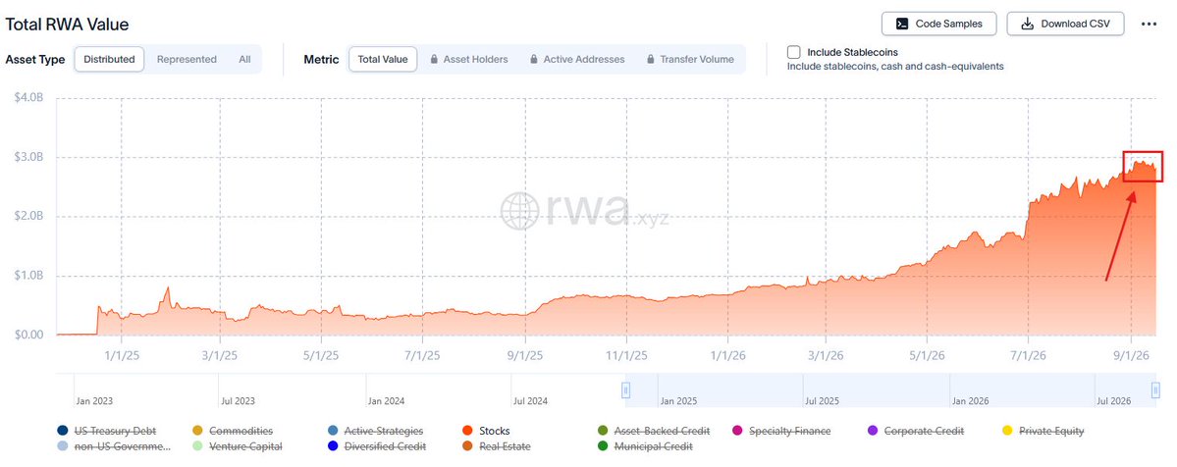Toggle Real Estate legend series

pos(497,446)
